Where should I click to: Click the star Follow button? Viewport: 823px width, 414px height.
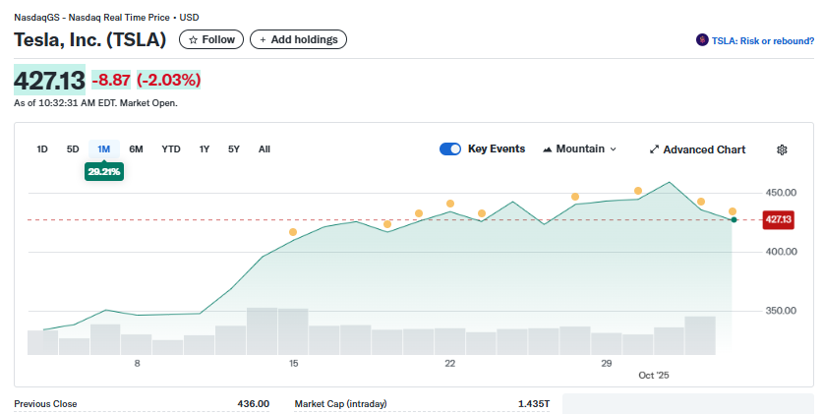click(x=211, y=39)
